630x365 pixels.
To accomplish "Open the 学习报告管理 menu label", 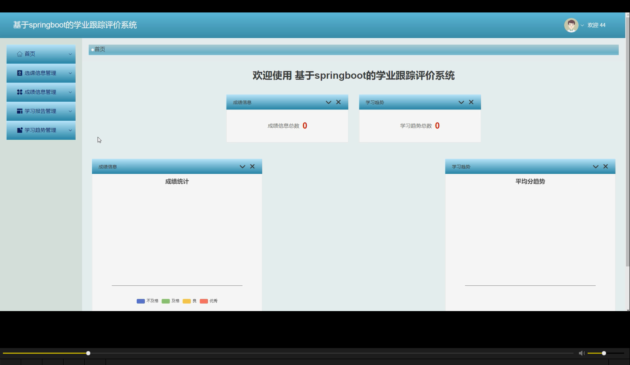I will pos(40,111).
